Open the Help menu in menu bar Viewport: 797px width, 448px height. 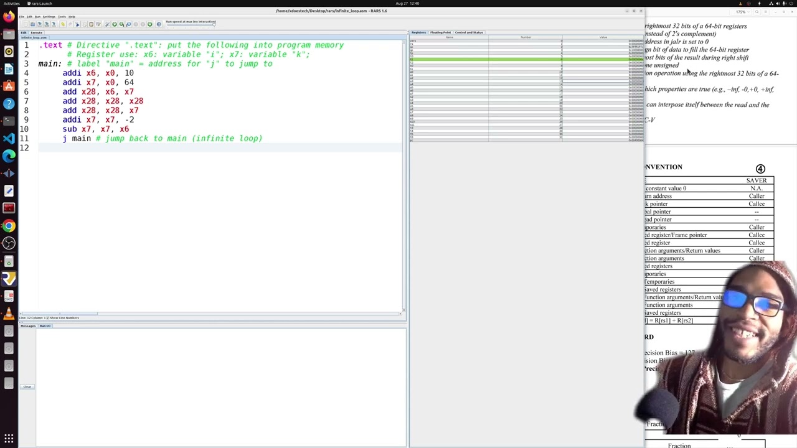click(72, 17)
